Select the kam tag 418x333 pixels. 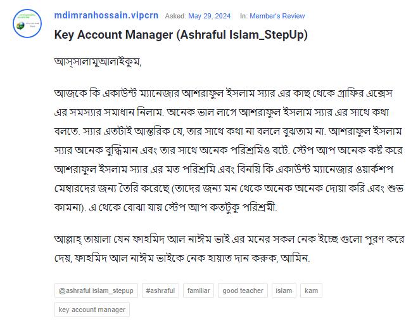tap(311, 291)
